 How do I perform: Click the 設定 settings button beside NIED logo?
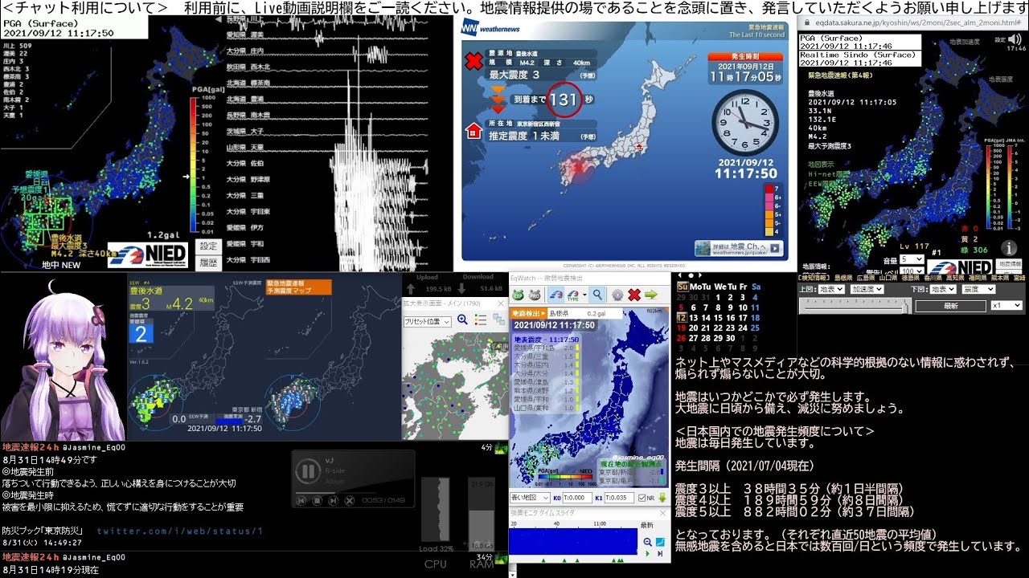pyautogui.click(x=208, y=246)
